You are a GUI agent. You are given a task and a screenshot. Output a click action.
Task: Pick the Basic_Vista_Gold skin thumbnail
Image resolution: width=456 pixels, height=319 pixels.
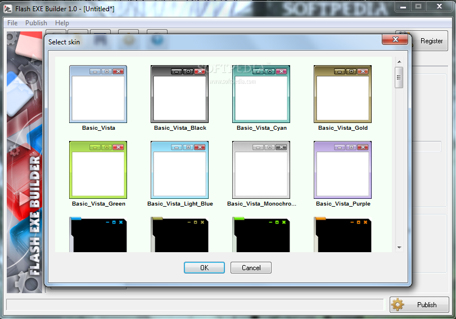click(342, 94)
